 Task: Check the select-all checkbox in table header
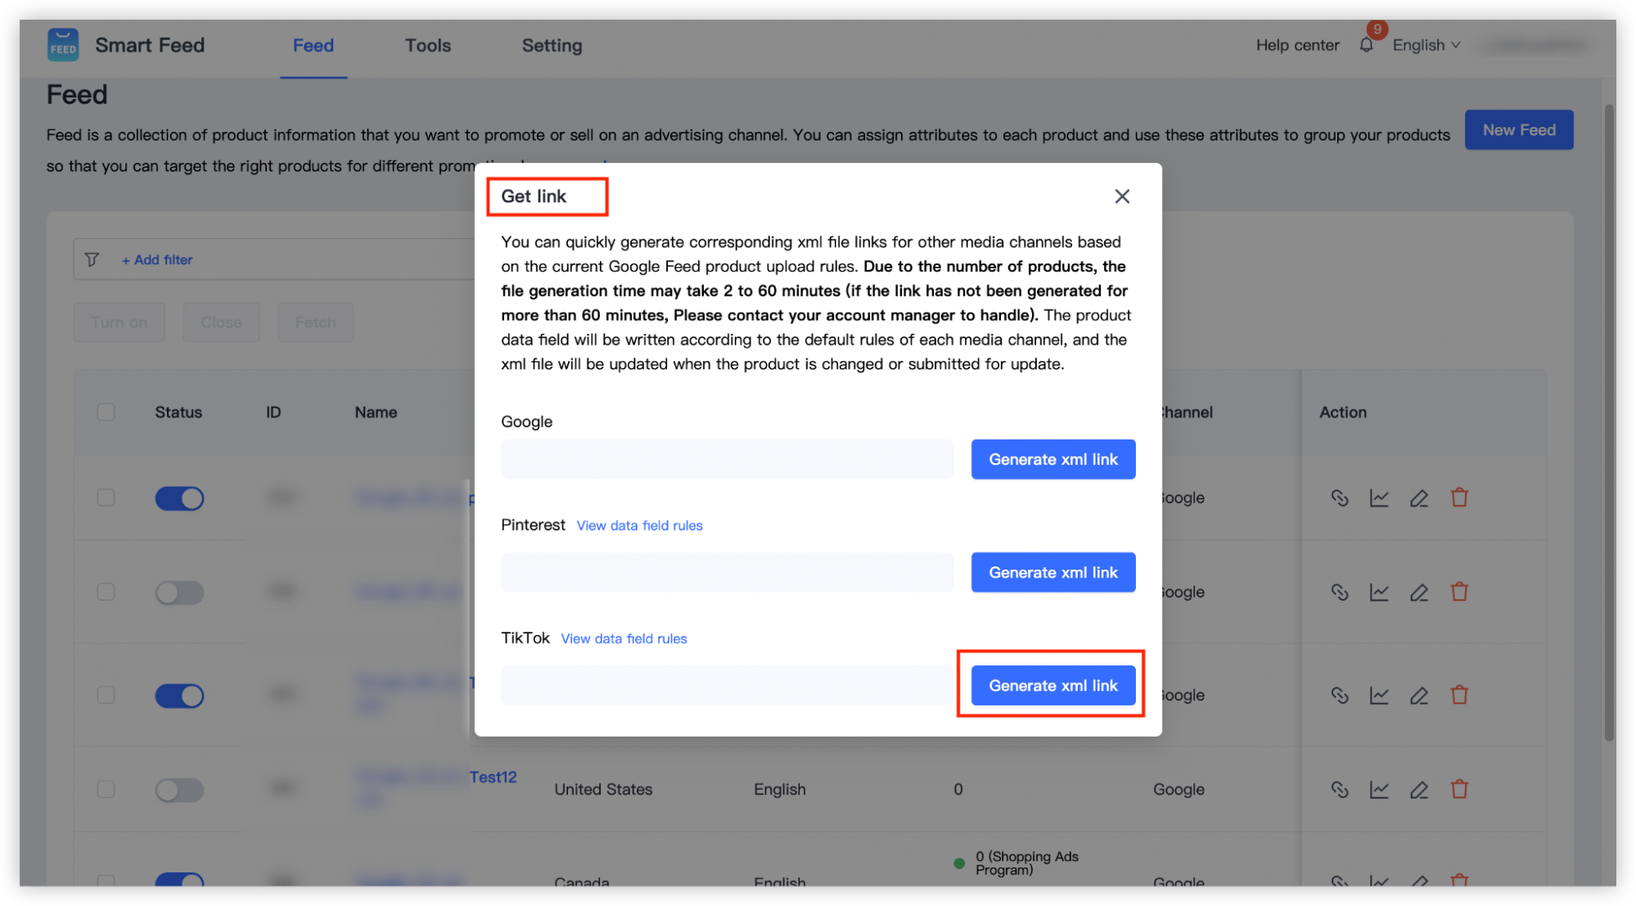(x=106, y=412)
